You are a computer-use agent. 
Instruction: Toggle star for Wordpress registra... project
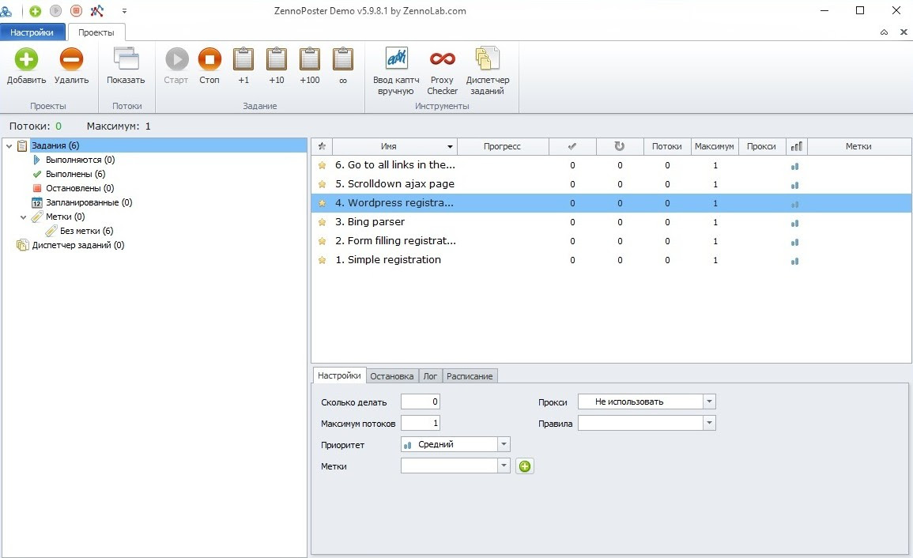(x=322, y=203)
